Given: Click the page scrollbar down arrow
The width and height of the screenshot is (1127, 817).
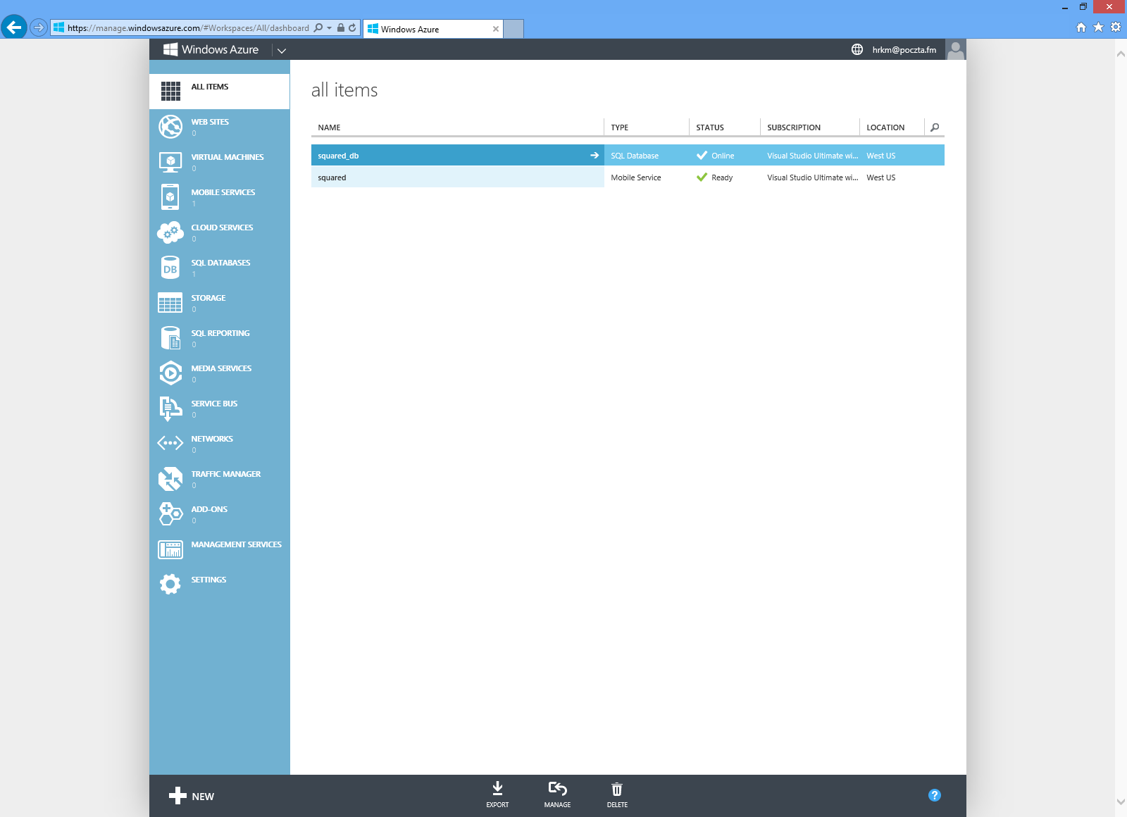Looking at the screenshot, I should tap(1120, 802).
